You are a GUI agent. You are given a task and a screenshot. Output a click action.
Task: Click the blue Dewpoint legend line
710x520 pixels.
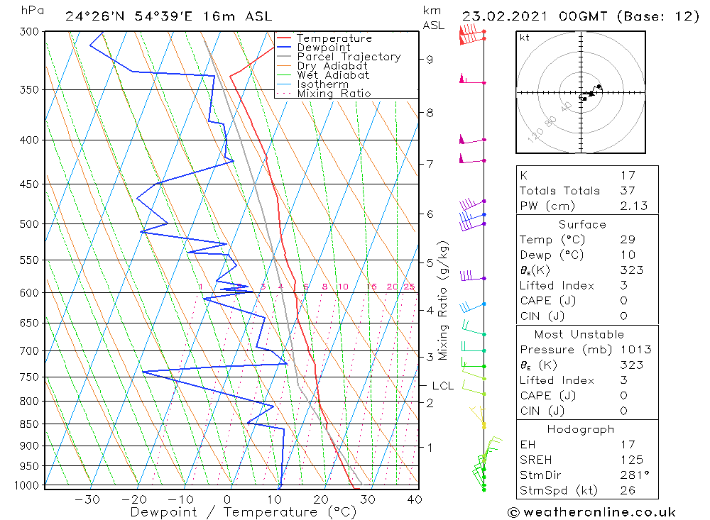[x=283, y=47]
